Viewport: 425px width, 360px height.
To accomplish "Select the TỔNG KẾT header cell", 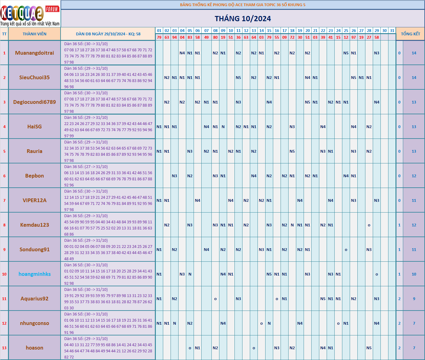I will point(410,34).
